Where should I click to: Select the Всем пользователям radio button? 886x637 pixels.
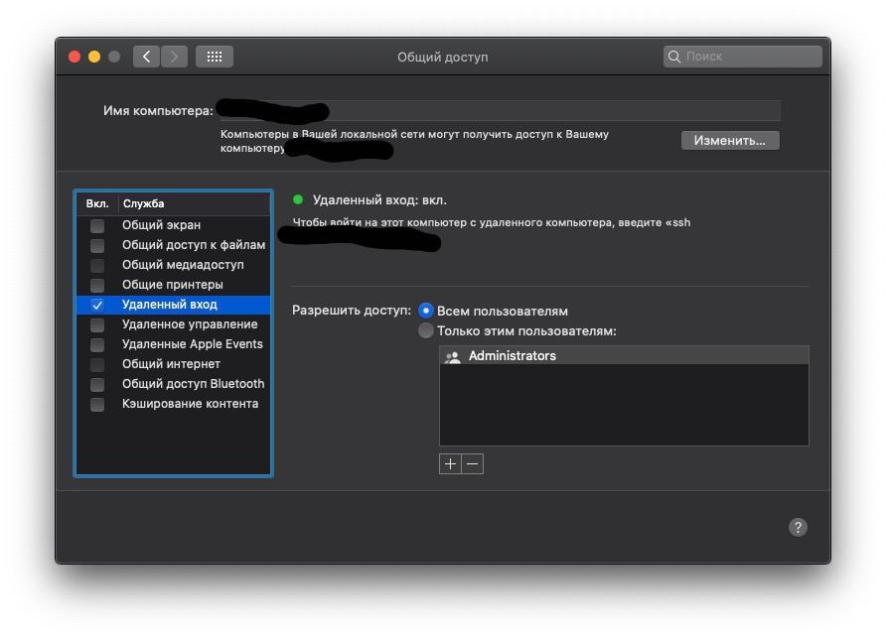pos(425,311)
